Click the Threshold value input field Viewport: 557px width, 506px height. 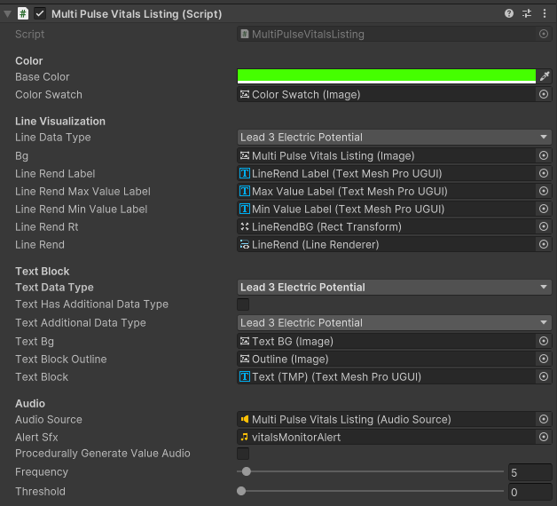point(530,492)
